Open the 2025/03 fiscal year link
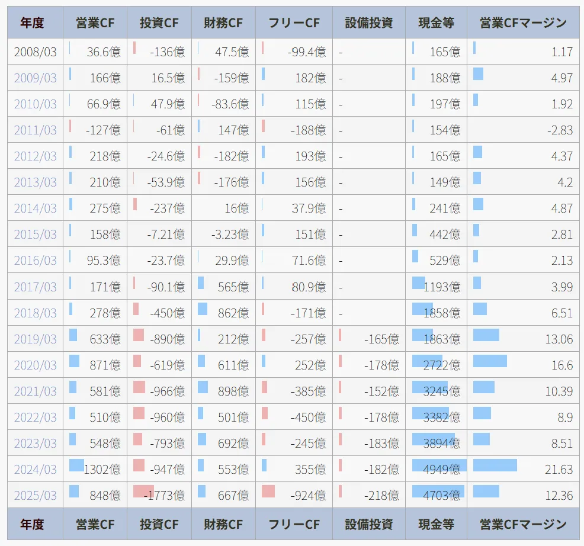 point(36,496)
